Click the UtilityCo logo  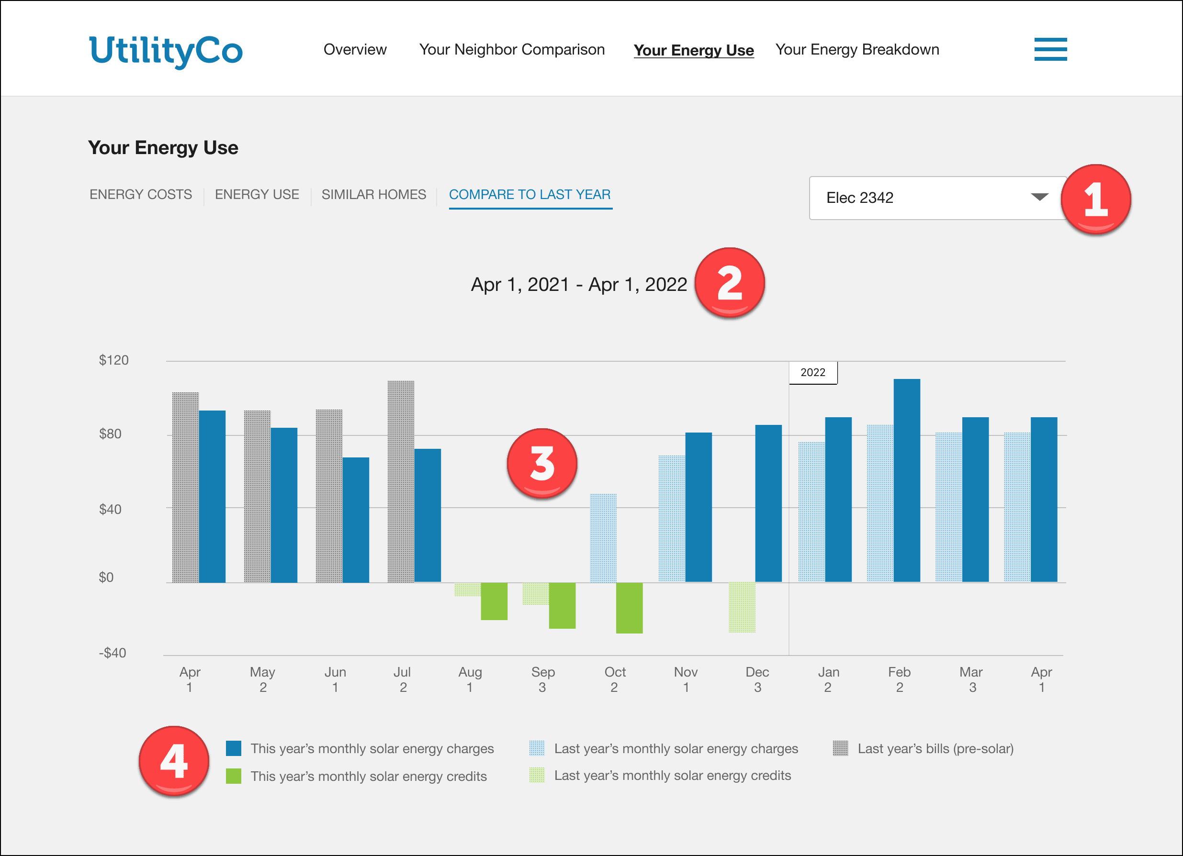tap(165, 51)
